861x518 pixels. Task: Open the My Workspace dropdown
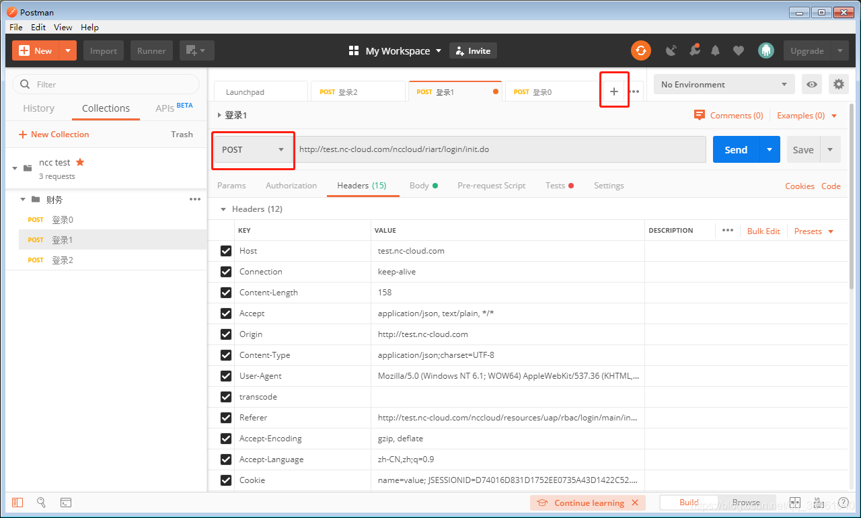[396, 50]
